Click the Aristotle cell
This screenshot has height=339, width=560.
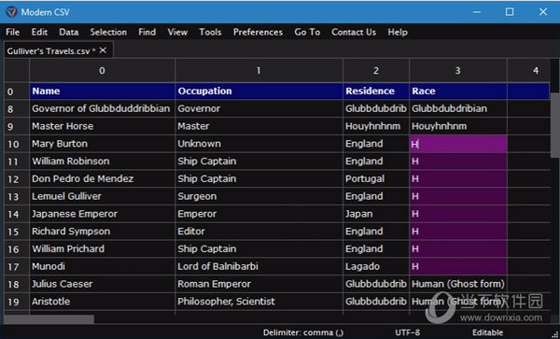pyautogui.click(x=102, y=302)
